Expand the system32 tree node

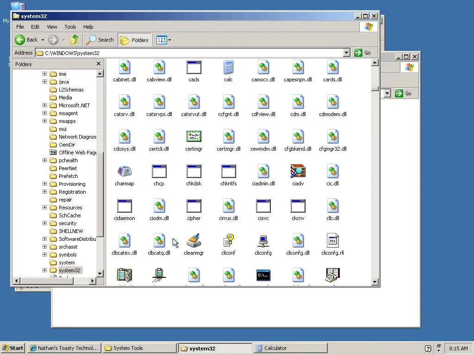point(44,270)
